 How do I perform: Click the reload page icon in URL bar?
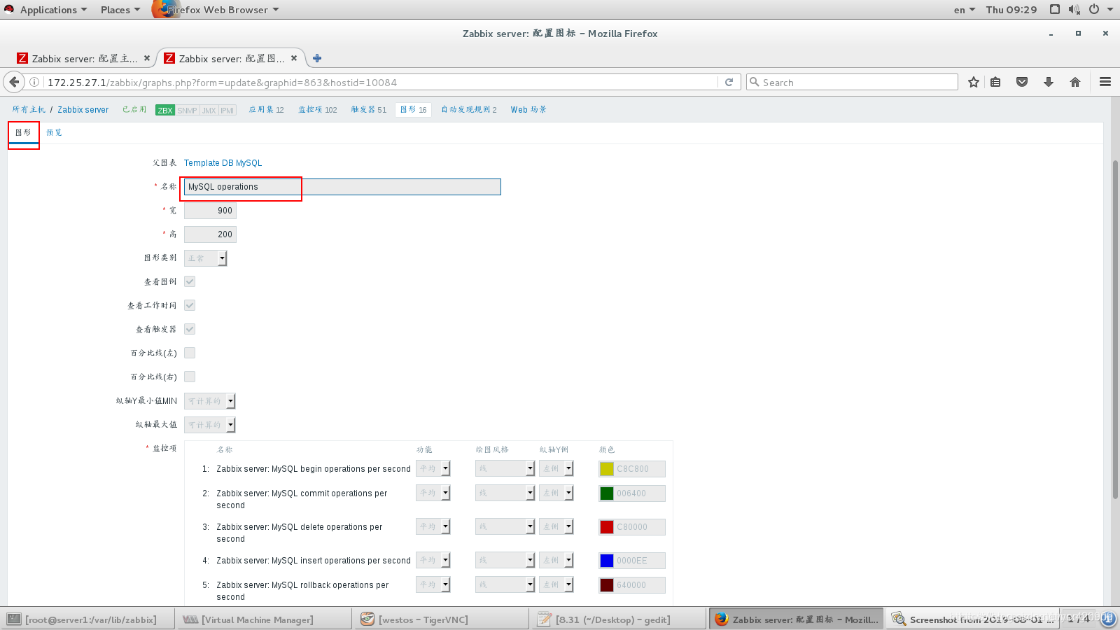(x=729, y=82)
